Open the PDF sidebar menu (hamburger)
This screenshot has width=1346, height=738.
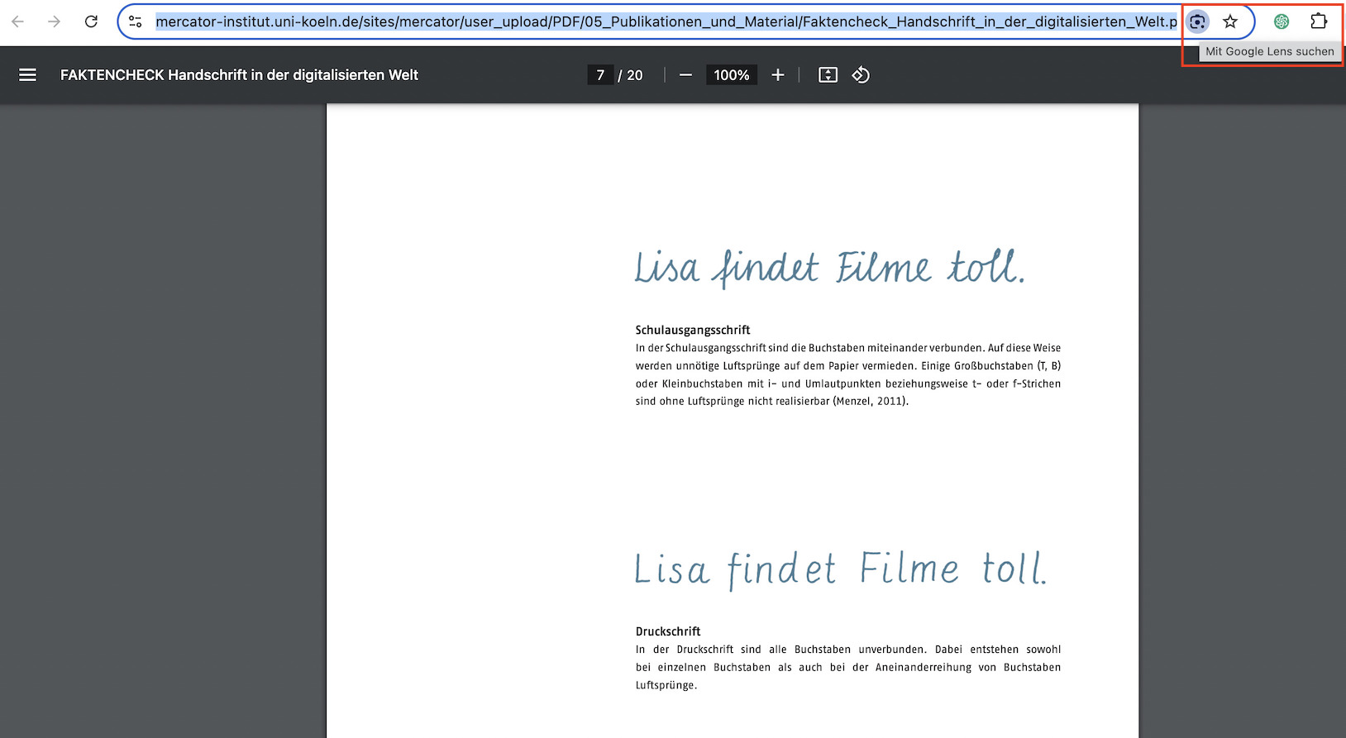[x=27, y=75]
